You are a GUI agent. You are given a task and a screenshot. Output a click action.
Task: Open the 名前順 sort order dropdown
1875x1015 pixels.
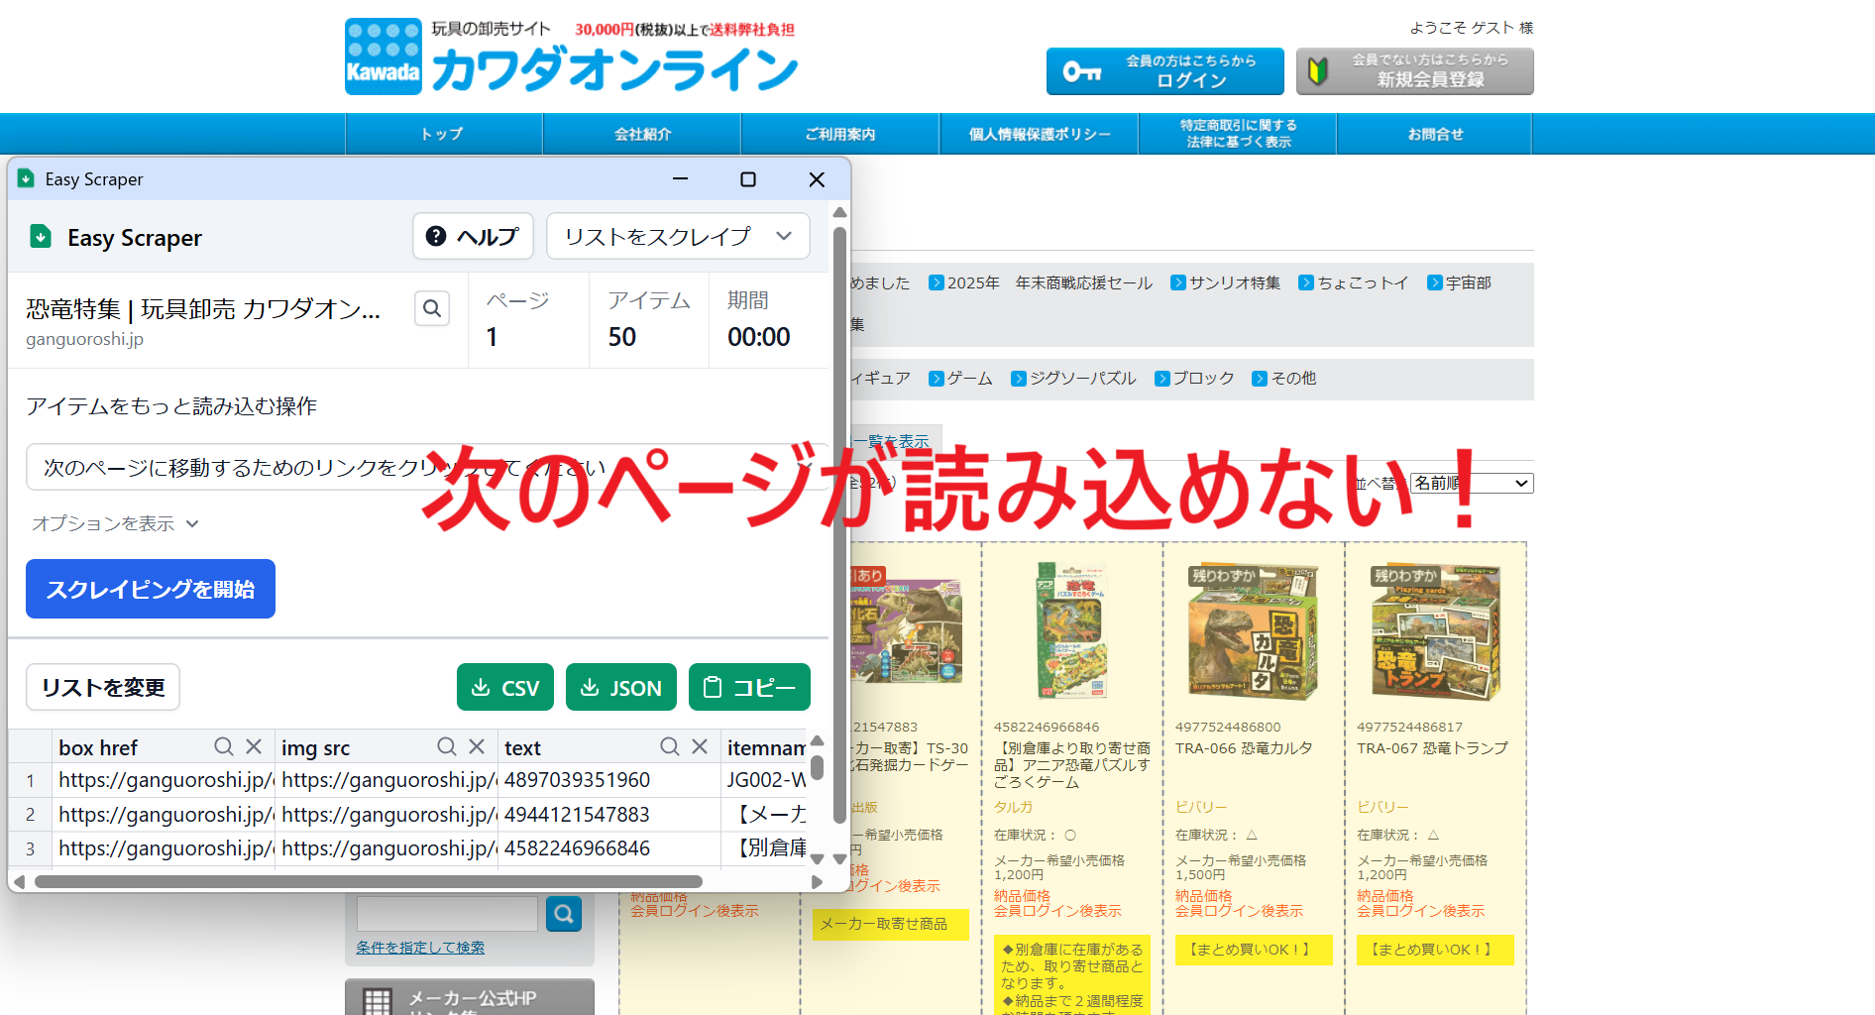[x=1471, y=483]
